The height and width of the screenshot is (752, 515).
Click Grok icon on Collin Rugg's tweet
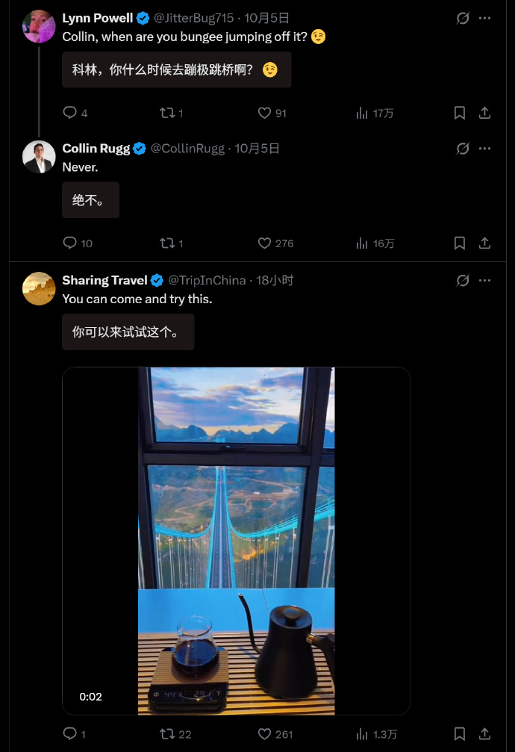coord(463,149)
